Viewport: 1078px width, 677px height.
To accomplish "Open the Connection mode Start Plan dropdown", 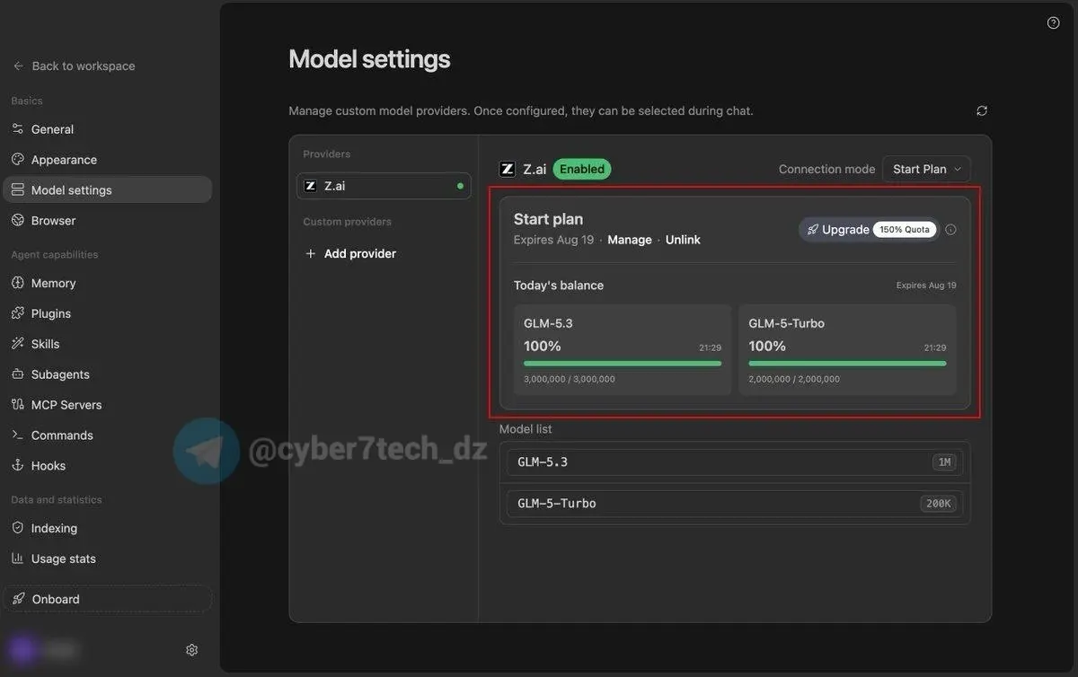I will (x=926, y=169).
